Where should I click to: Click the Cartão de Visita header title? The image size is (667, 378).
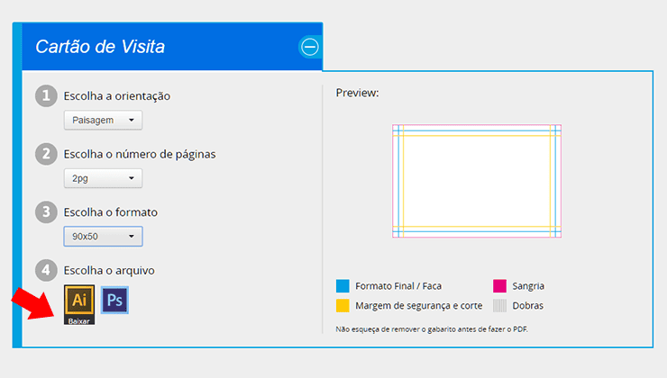pos(100,47)
